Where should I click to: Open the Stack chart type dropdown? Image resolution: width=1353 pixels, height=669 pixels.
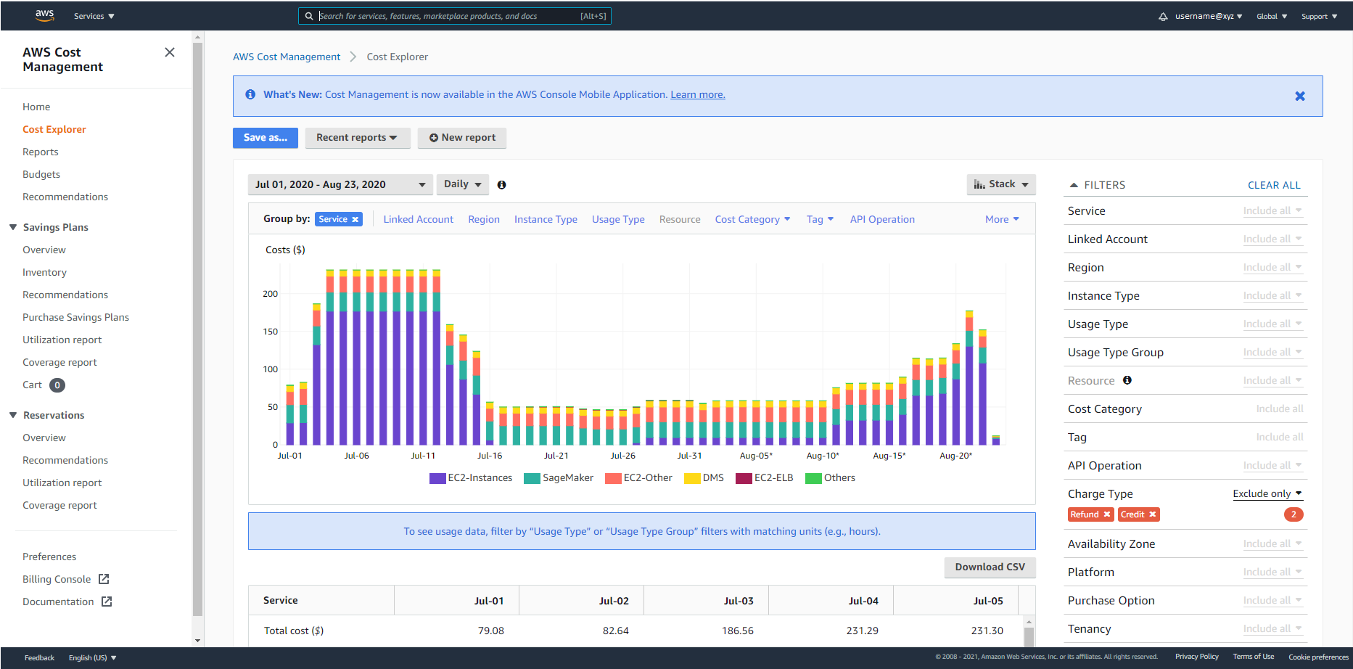click(1001, 184)
